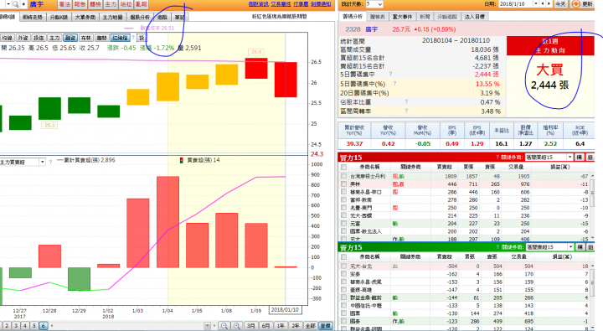The width and height of the screenshot is (603, 331).
Task: Open the date picker dropdown arrow
Action: 536,4
